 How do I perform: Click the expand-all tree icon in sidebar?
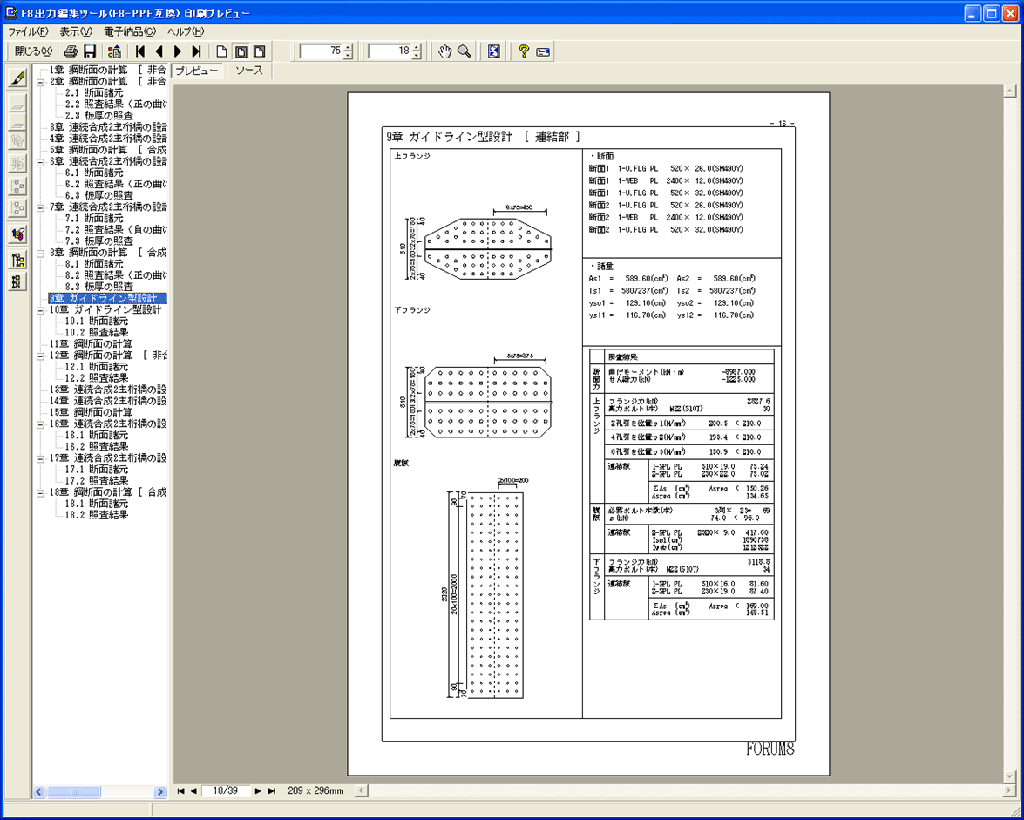tap(17, 260)
